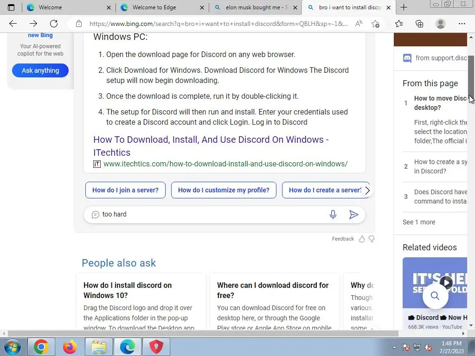Open 'How do I install discord on Windows 10?' card
Screen dimensions: 475x356
141,301
